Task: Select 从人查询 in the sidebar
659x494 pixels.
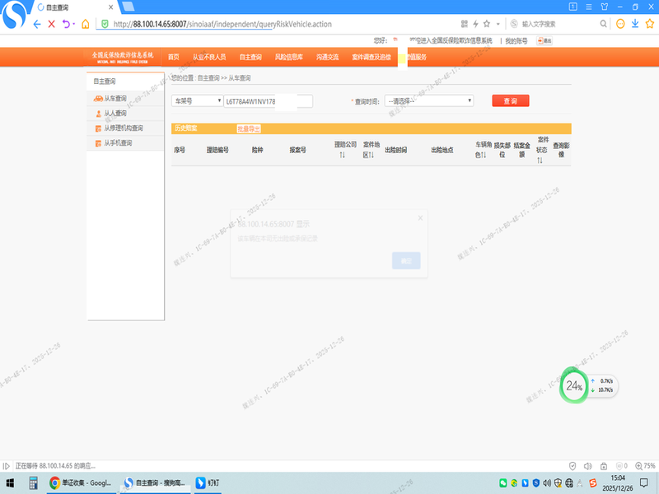Action: coord(115,114)
